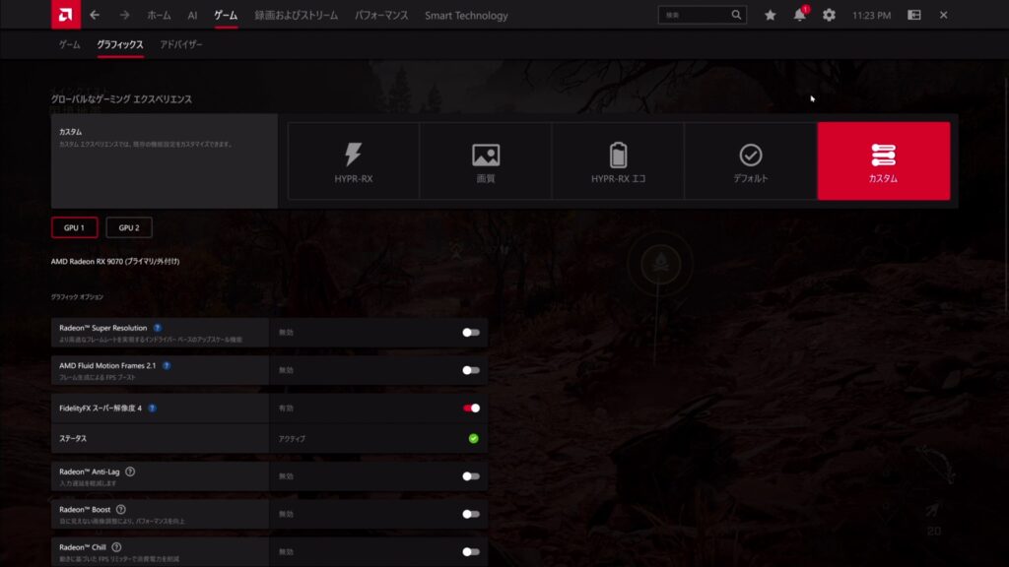This screenshot has width=1009, height=567.
Task: Enable Radeon Chill toggle
Action: pyautogui.click(x=471, y=552)
